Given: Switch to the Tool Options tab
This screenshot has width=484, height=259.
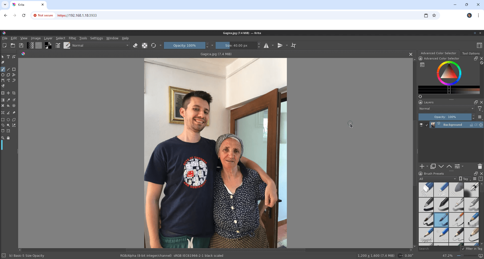Looking at the screenshot, I should pos(471,53).
